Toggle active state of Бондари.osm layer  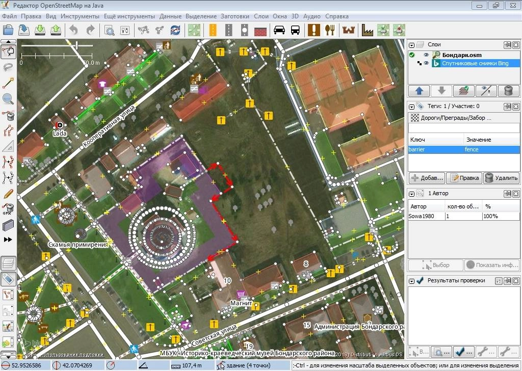point(412,55)
